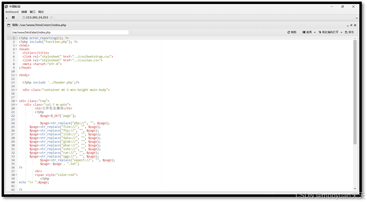Click the scrollbar up arrow
The image size is (367, 202).
click(x=355, y=38)
